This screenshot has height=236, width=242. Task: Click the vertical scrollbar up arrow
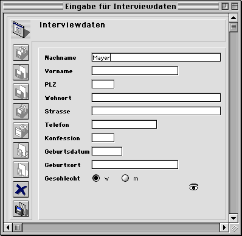tap(233, 18)
